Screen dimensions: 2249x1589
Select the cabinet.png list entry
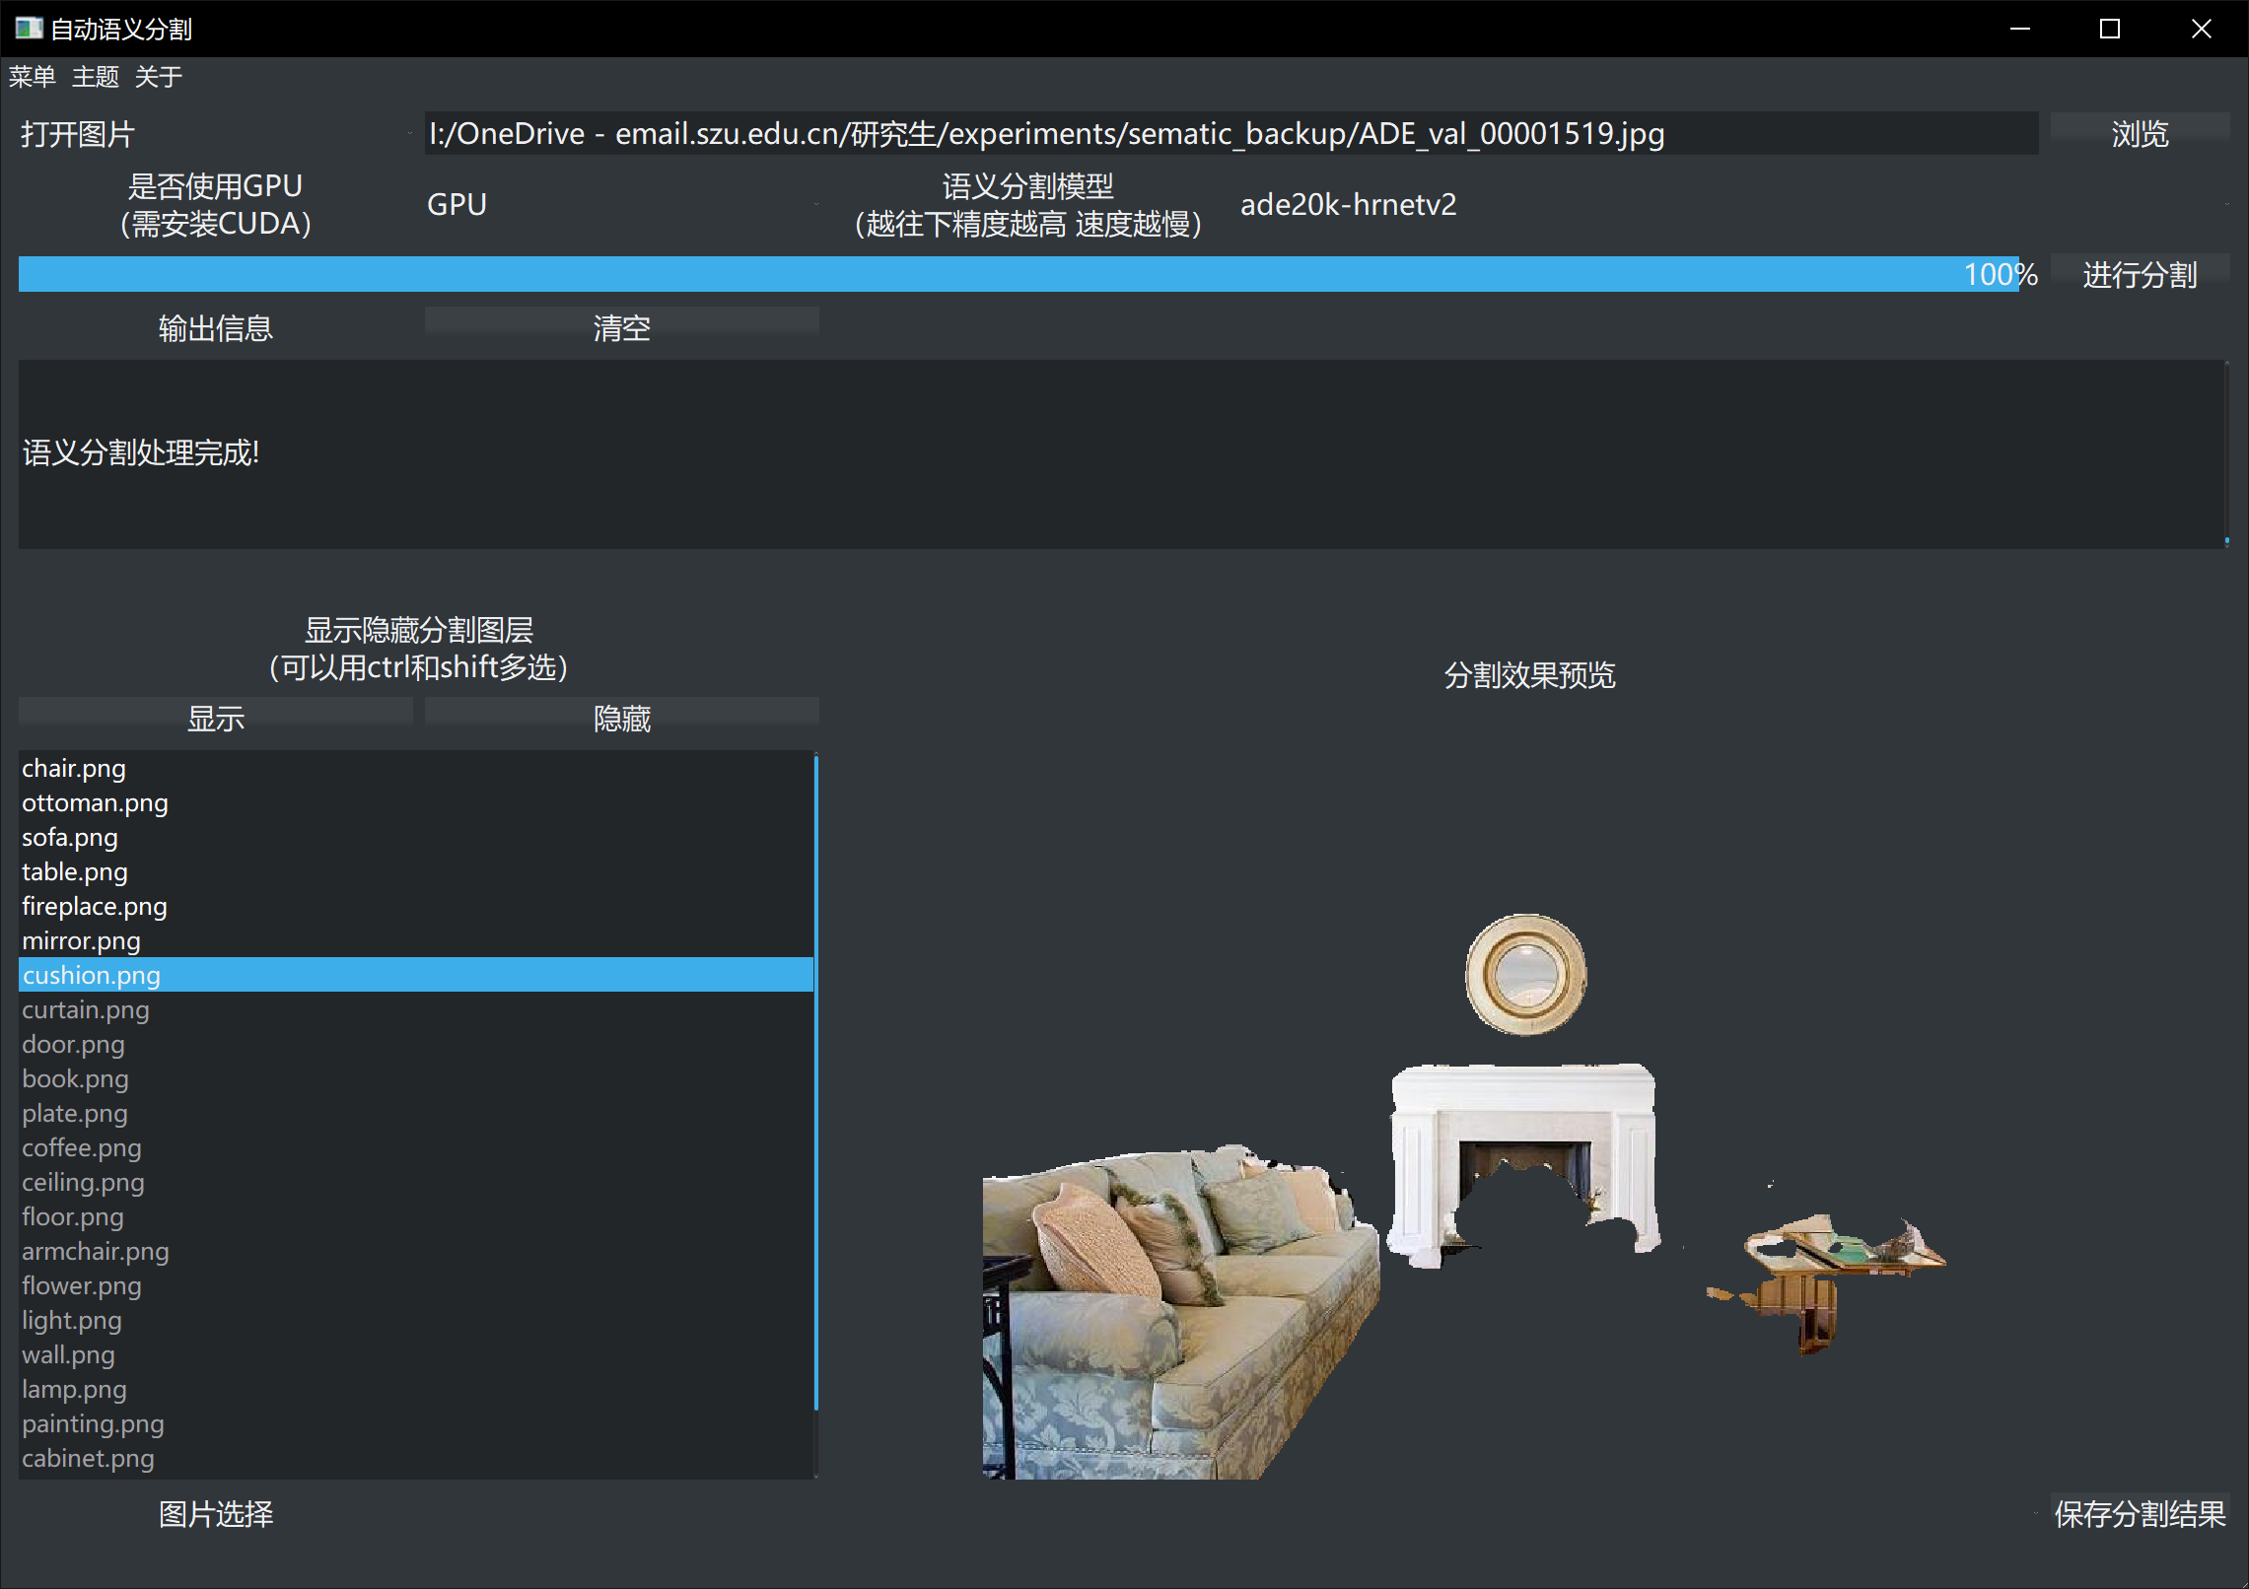88,1458
